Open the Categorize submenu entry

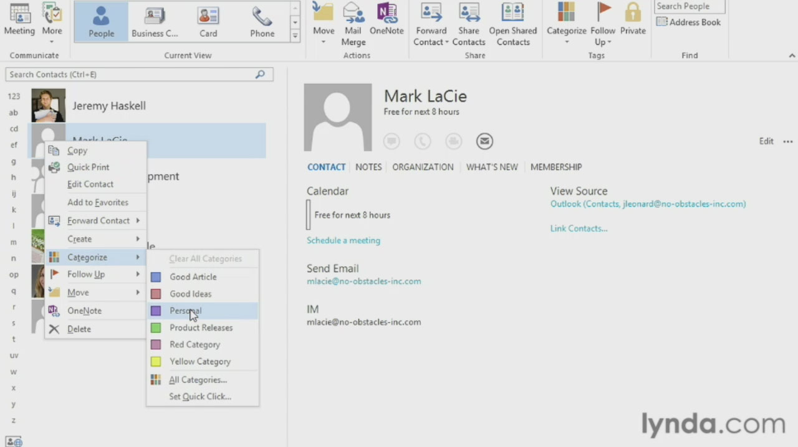[96, 257]
